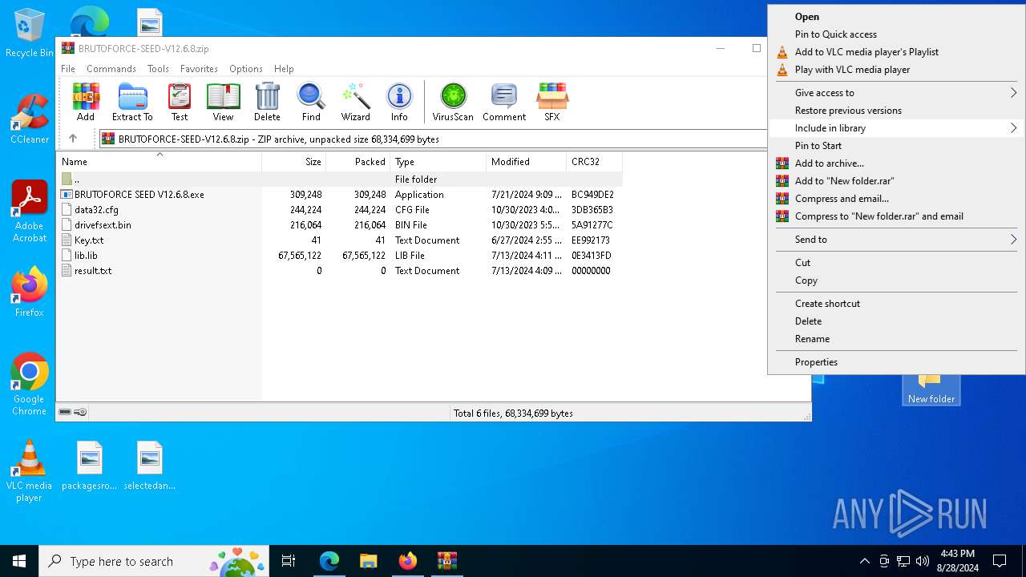Open the Favorites menu

[x=199, y=69]
